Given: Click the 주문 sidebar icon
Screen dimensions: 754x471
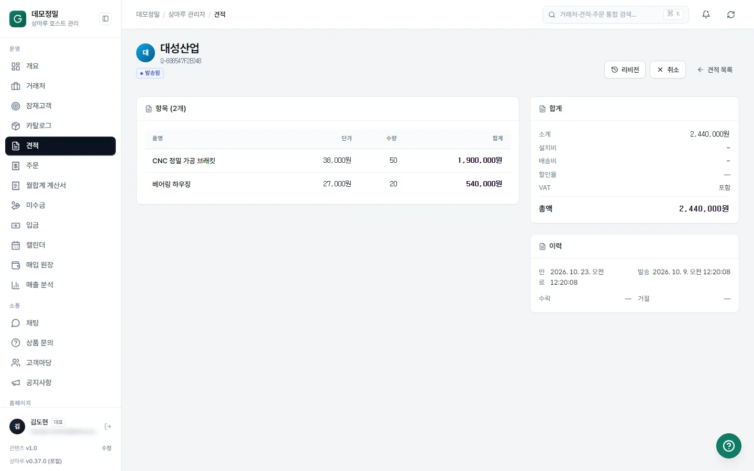Looking at the screenshot, I should pos(16,166).
